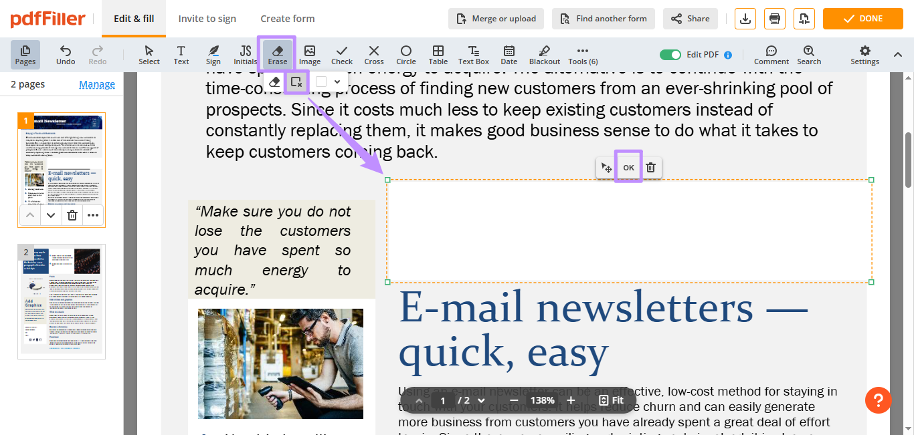Pick the white erase color swatch
The image size is (914, 435).
[321, 82]
